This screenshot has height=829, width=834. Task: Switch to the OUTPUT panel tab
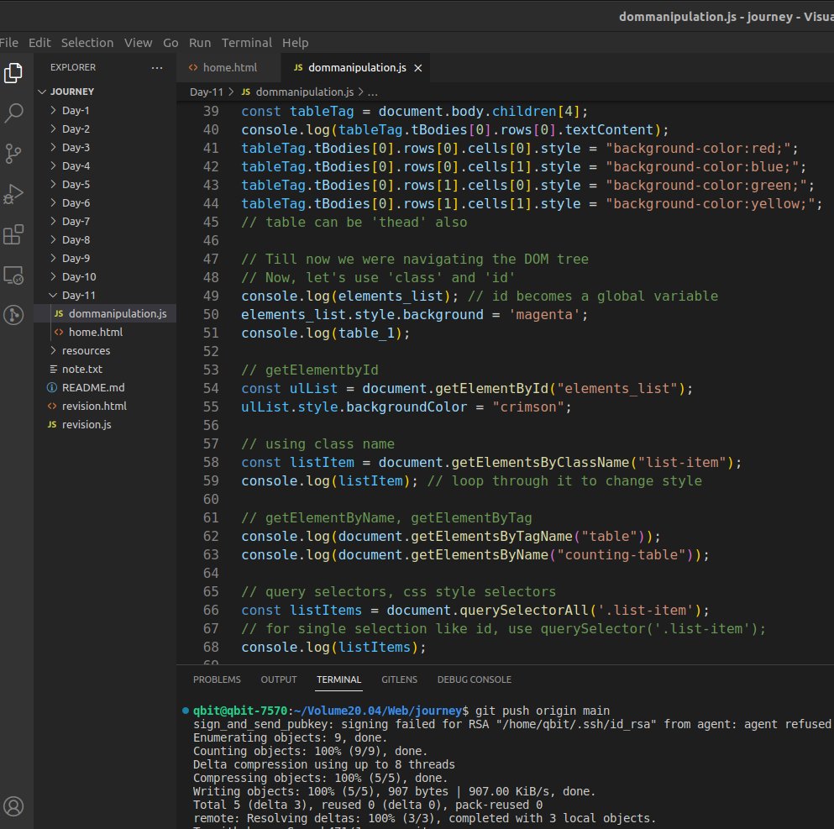click(x=279, y=679)
